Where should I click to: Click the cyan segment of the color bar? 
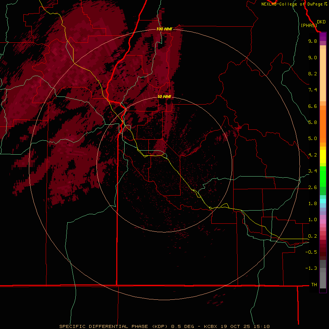tap(323, 201)
